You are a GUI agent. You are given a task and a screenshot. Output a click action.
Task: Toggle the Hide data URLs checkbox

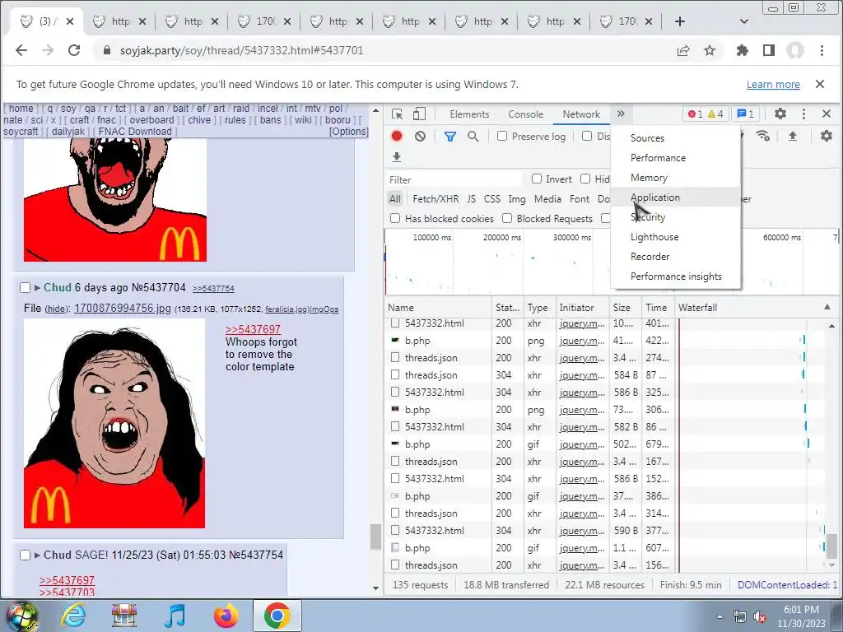point(585,179)
